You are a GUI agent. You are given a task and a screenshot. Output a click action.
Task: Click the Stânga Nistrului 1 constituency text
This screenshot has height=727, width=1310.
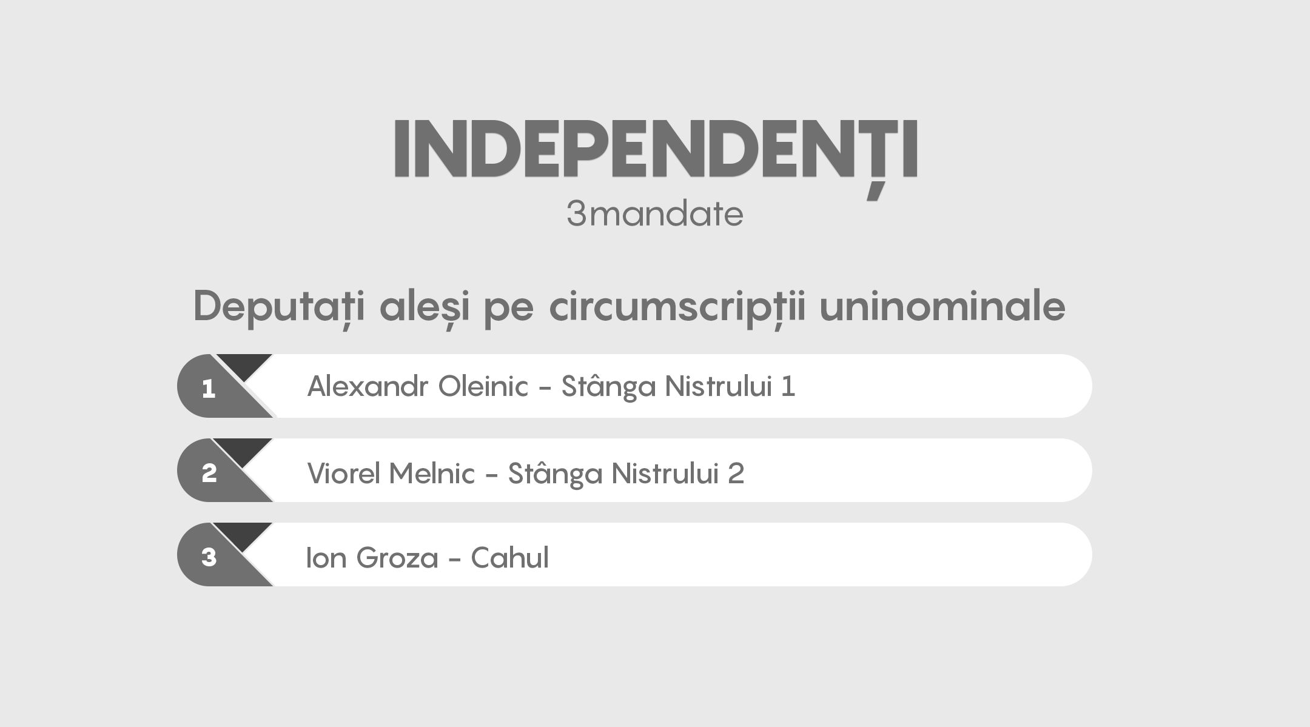coord(678,386)
